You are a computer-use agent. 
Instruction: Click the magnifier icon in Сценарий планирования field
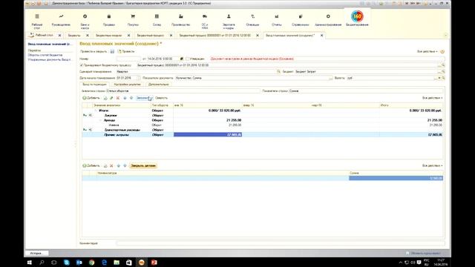click(x=278, y=71)
